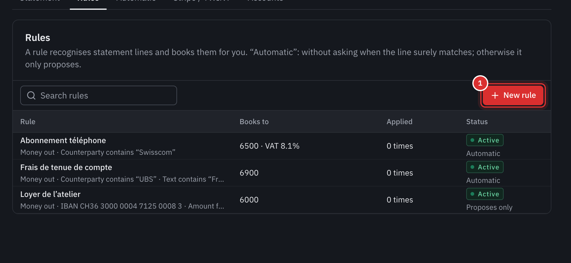Click the magnifier icon in Search rules
This screenshot has width=571, height=263.
(x=31, y=95)
